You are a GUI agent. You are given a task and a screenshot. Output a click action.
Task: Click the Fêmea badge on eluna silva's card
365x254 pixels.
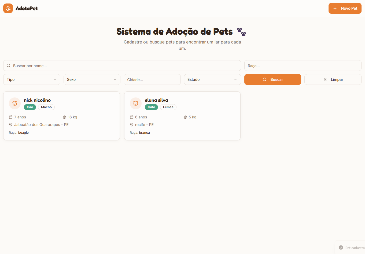[168, 107]
